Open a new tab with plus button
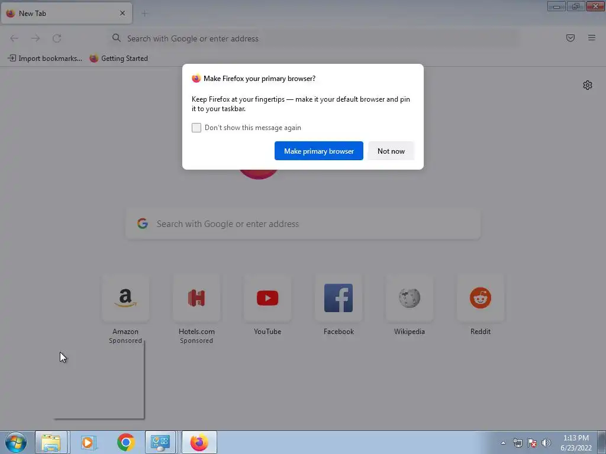The width and height of the screenshot is (606, 454). tap(144, 14)
